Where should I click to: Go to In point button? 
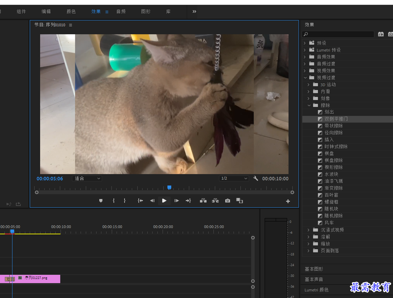(x=140, y=201)
